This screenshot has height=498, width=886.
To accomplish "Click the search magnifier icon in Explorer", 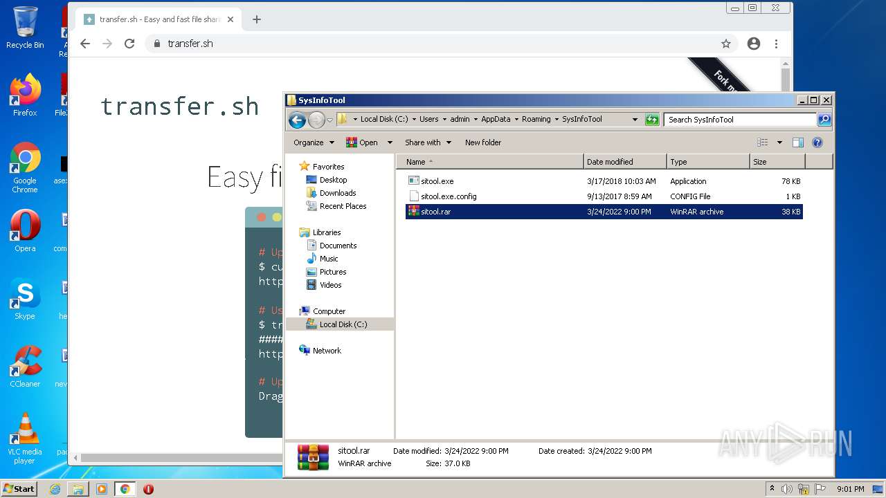I will 824,120.
